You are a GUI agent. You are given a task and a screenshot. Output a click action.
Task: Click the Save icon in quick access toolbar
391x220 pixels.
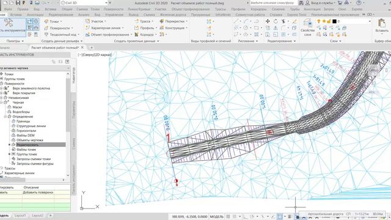18,2
